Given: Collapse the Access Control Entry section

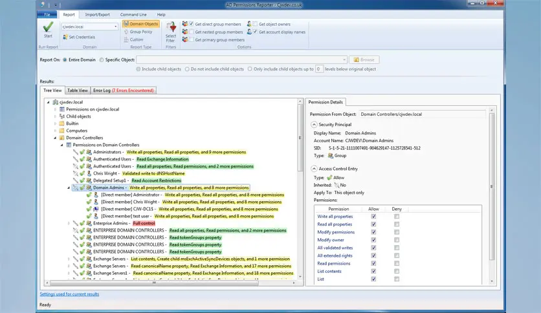Looking at the screenshot, I should (314, 169).
